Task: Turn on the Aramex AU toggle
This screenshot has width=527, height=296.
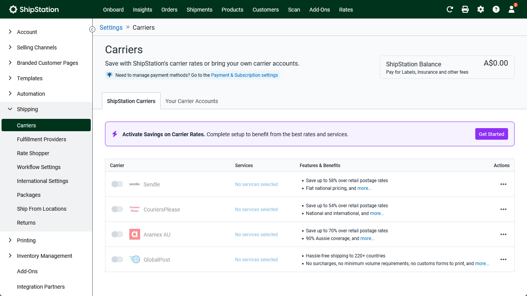Action: (117, 234)
